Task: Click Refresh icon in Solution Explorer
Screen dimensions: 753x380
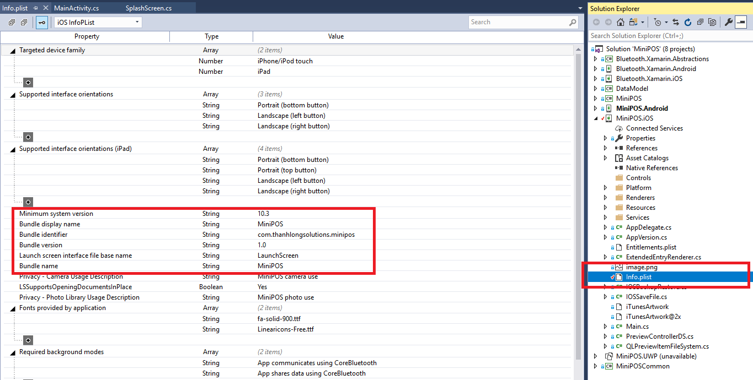Action: coord(688,22)
